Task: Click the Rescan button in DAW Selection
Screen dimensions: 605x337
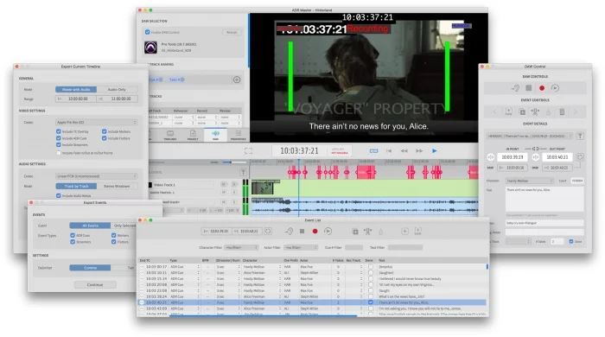Action: (232, 32)
